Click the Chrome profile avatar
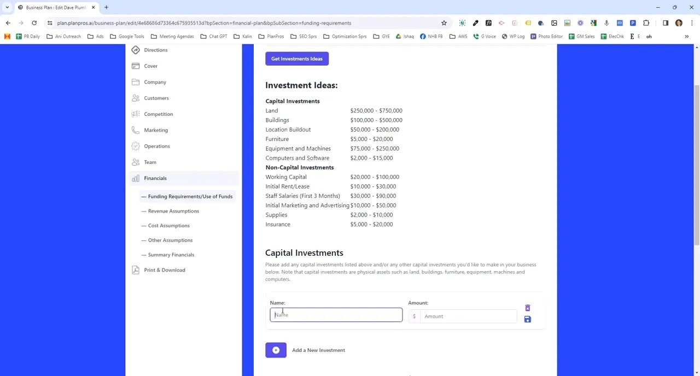The height and width of the screenshot is (376, 700). tap(679, 23)
